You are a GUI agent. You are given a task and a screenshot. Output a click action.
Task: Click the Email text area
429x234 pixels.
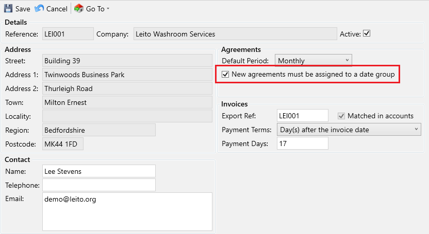[127, 211]
